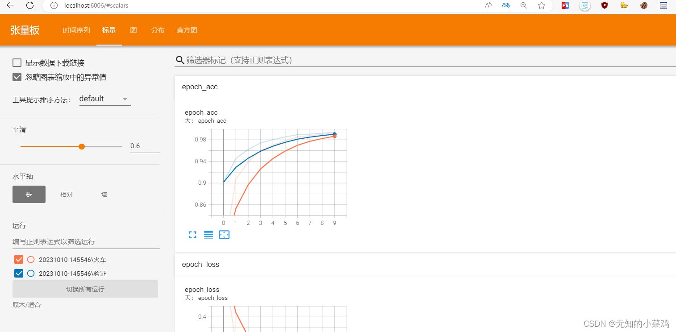This screenshot has width=676, height=332.
Task: Open the 直方图 tab
Action: point(187,30)
